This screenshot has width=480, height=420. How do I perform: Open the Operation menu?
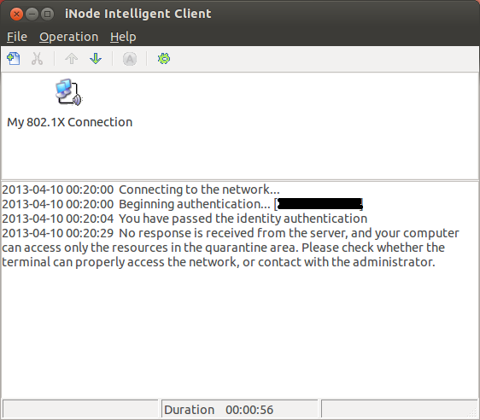pos(68,37)
